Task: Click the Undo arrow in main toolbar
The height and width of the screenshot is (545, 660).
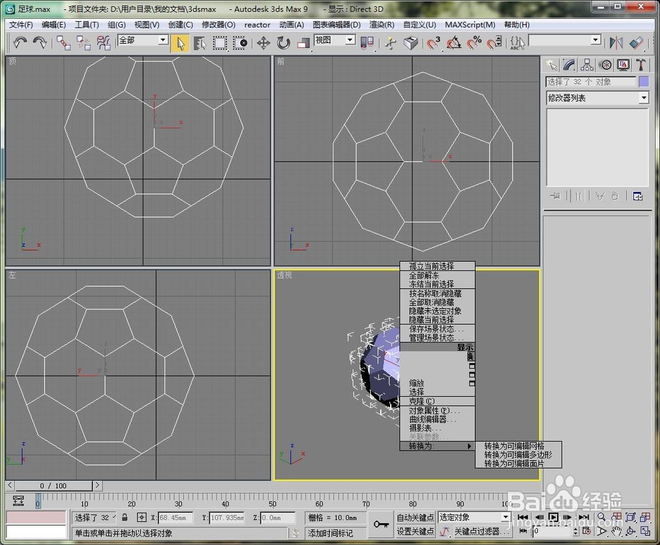Action: coord(20,43)
